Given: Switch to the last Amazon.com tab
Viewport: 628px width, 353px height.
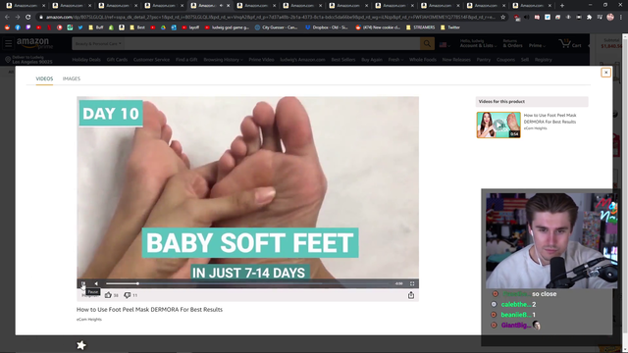Looking at the screenshot, I should [x=532, y=6].
